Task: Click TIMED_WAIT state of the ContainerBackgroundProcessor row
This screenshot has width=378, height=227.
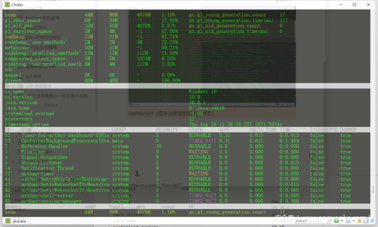Action: point(202,141)
